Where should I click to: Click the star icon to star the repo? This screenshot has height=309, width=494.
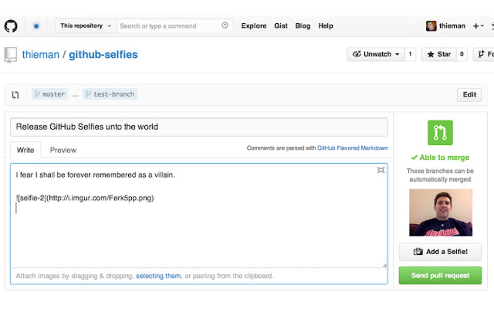[x=432, y=54]
